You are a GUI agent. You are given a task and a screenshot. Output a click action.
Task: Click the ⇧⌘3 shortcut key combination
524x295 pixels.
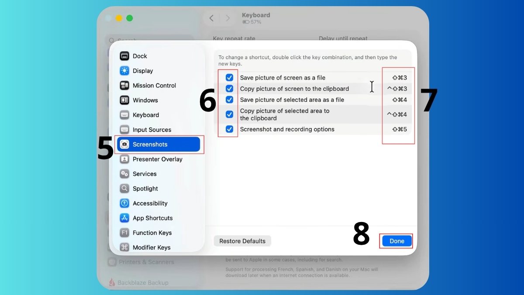[400, 78]
